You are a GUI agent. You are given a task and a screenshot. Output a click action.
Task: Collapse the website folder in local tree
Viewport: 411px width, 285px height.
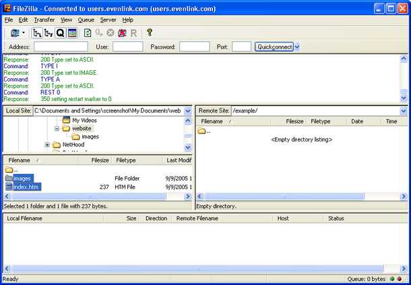tap(57, 129)
